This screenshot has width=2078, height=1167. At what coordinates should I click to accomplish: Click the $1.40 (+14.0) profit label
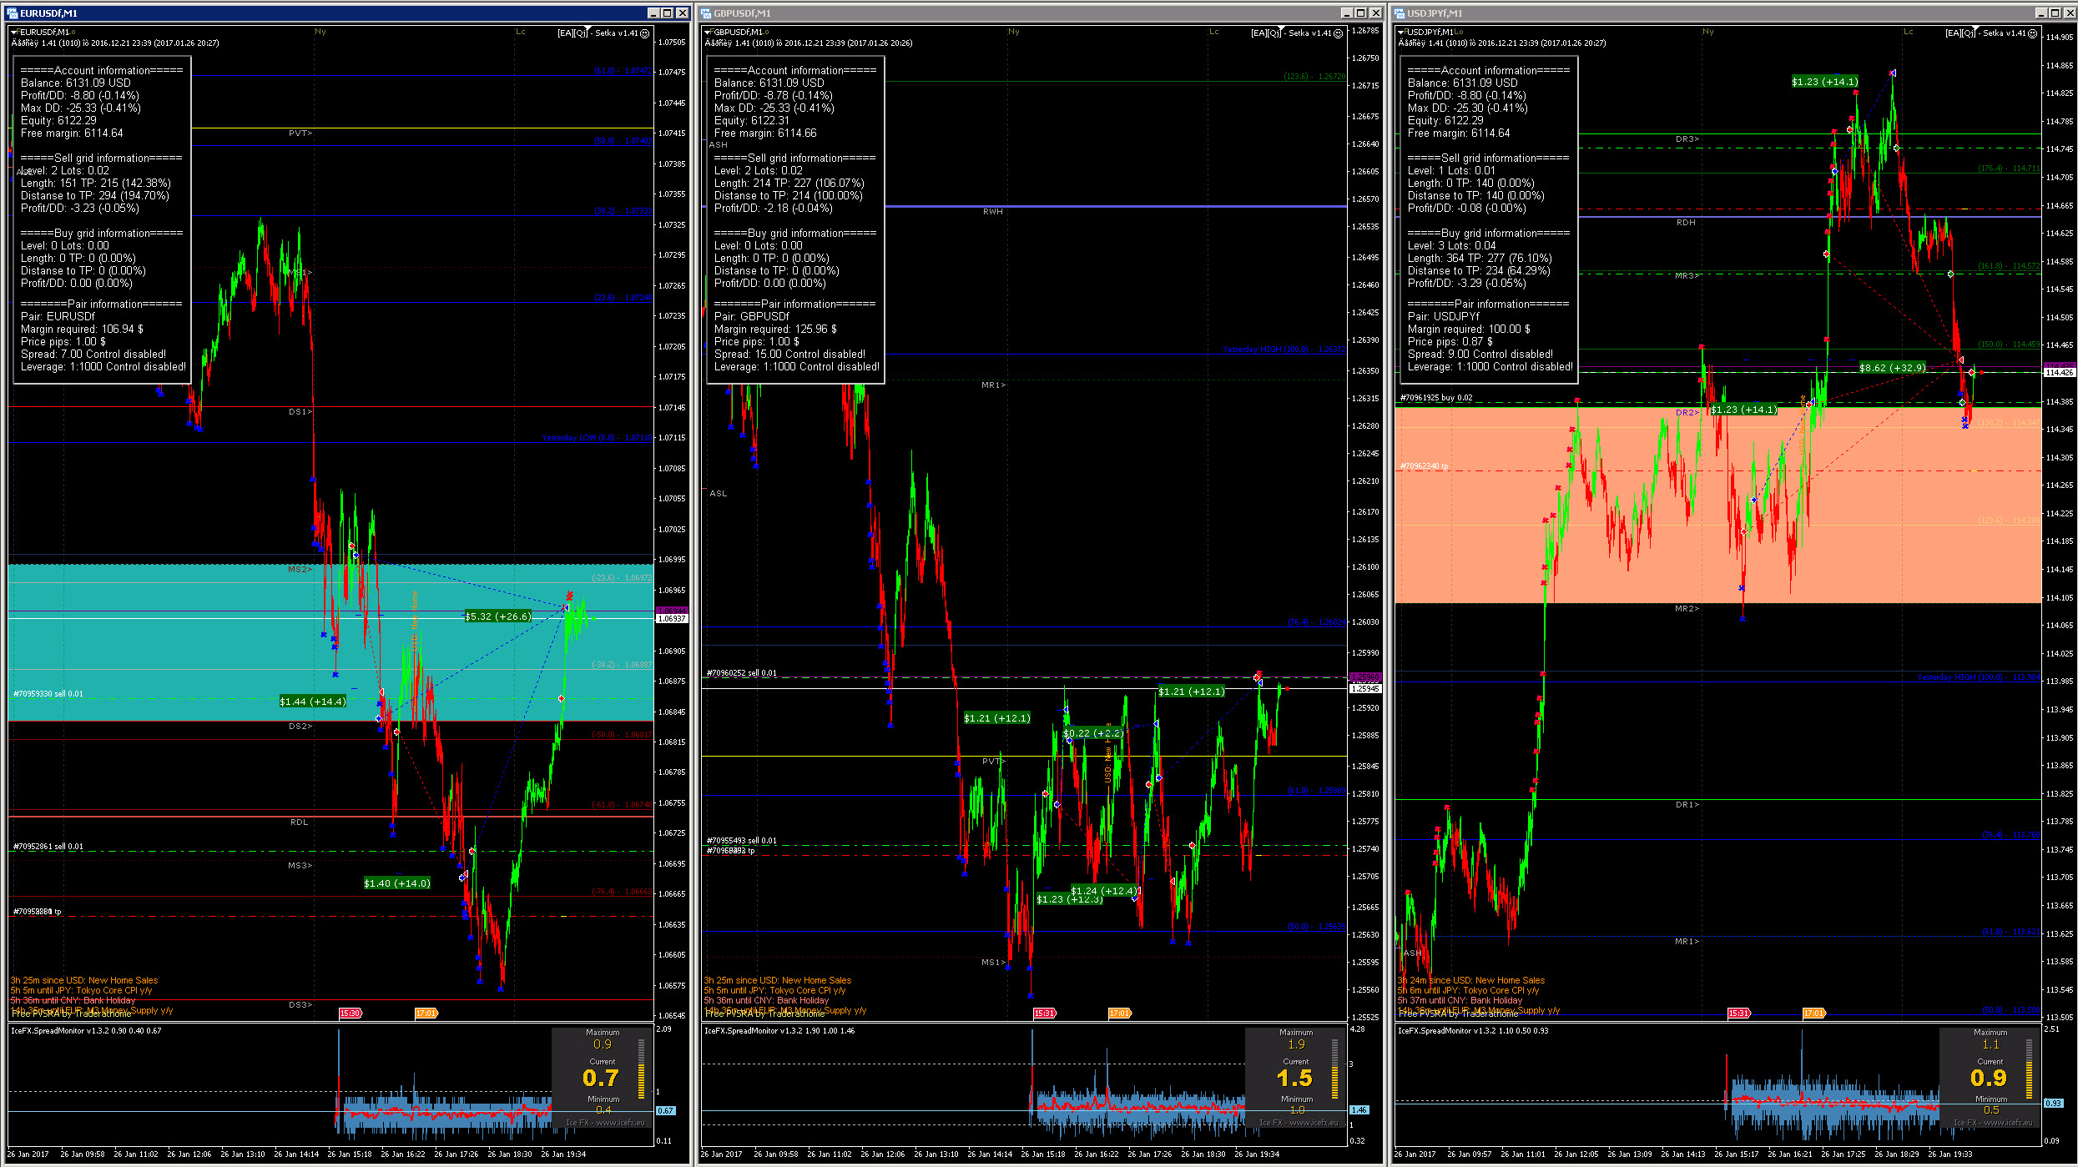coord(397,883)
